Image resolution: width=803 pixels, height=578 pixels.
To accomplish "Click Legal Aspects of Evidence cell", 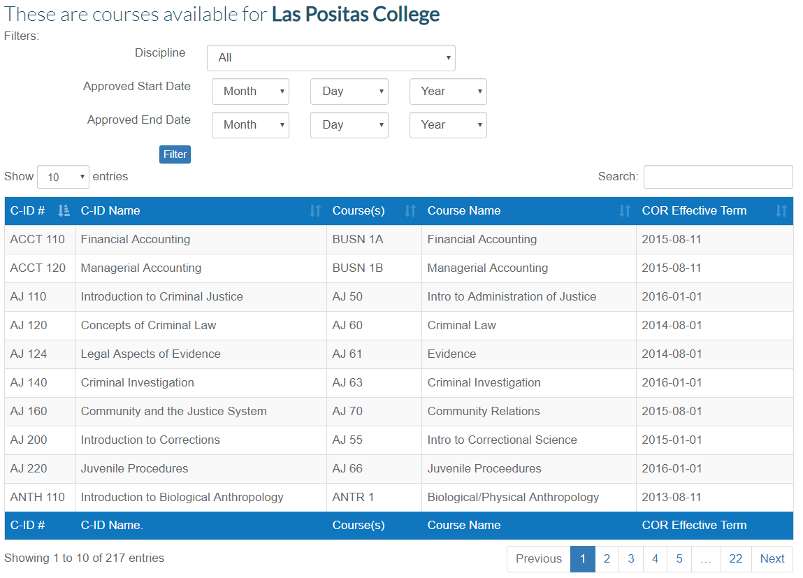I will click(x=201, y=354).
